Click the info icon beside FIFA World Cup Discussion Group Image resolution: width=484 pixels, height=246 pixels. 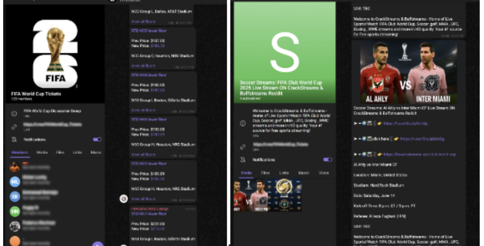(x=14, y=114)
